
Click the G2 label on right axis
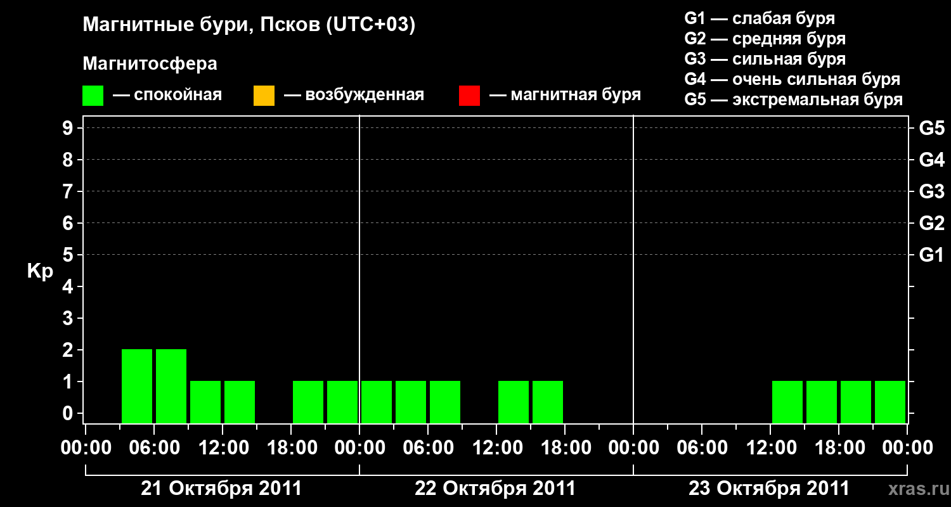pyautogui.click(x=932, y=223)
